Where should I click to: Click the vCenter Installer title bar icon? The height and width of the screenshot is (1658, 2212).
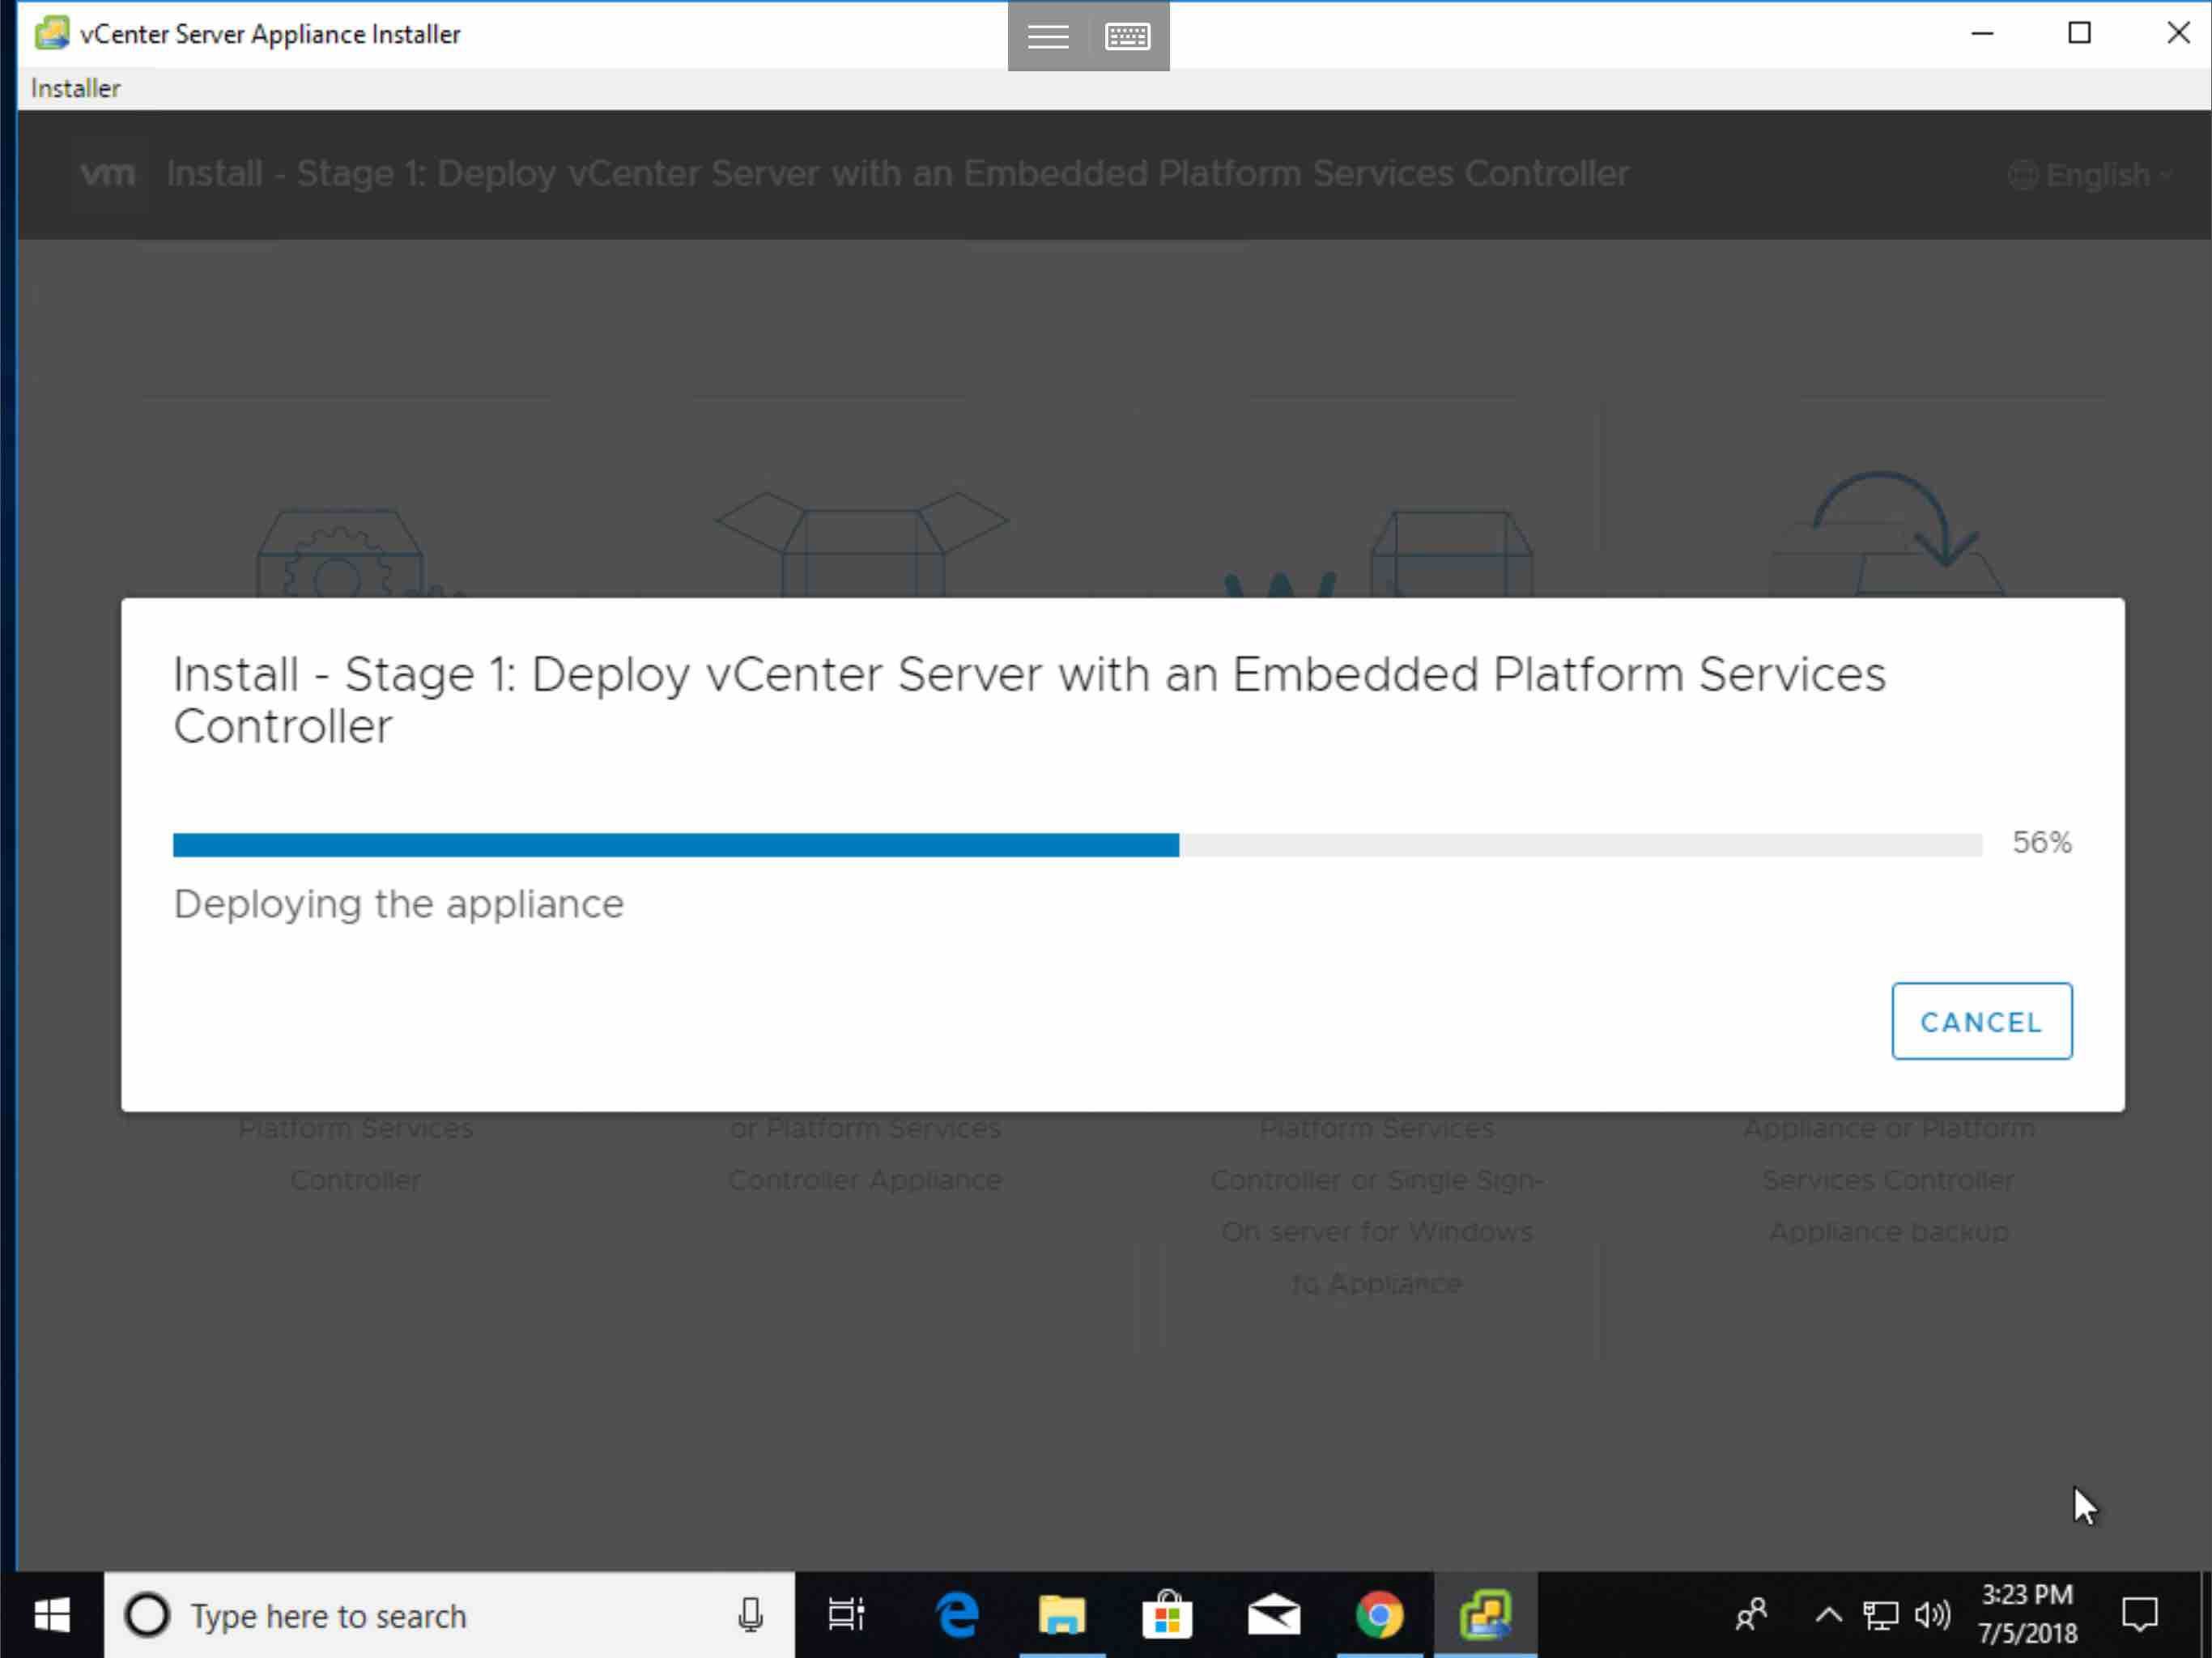pyautogui.click(x=52, y=33)
